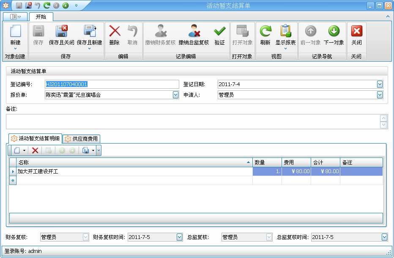This screenshot has height=258, width=394.
Task: Open dropdown arrow beside grid new-row icon
Action: (25, 151)
